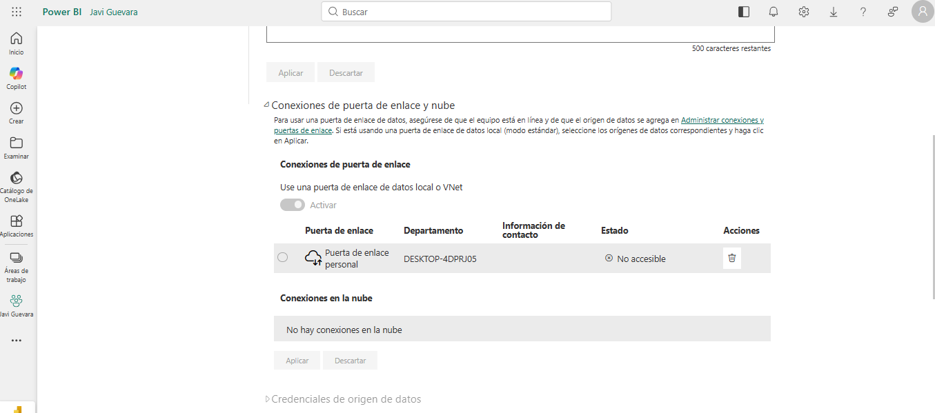This screenshot has width=935, height=413.
Task: Select the Puerta de enlace personal radio button
Action: 283,257
